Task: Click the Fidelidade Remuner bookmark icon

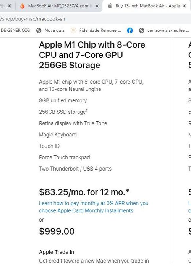Action: click(73, 31)
